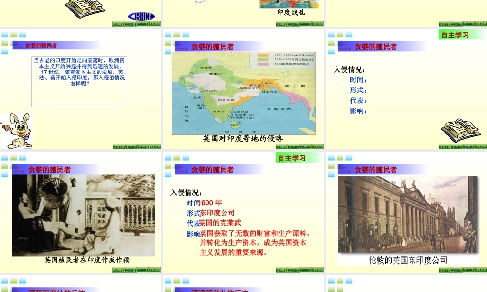Click 结束放映 button on the rabbit slide
487x292 pixels.
(155, 147)
